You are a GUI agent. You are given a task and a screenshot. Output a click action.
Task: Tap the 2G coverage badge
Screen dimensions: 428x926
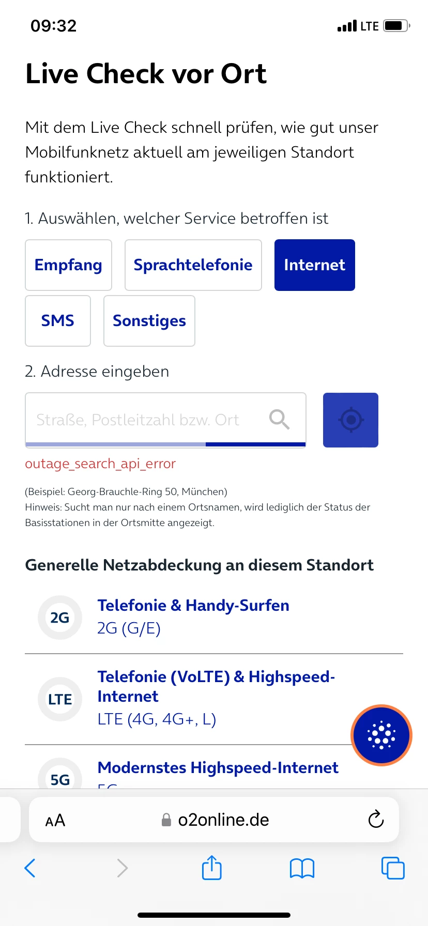click(x=60, y=618)
